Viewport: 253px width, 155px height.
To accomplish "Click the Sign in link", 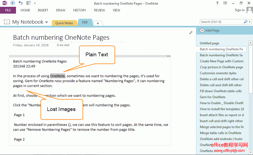I will point(239,10).
